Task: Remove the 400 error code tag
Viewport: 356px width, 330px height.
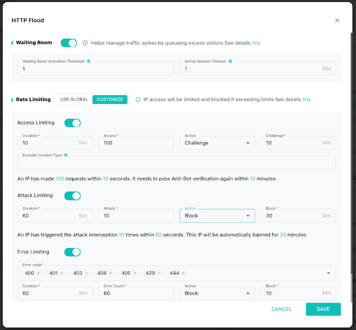Action: point(38,273)
